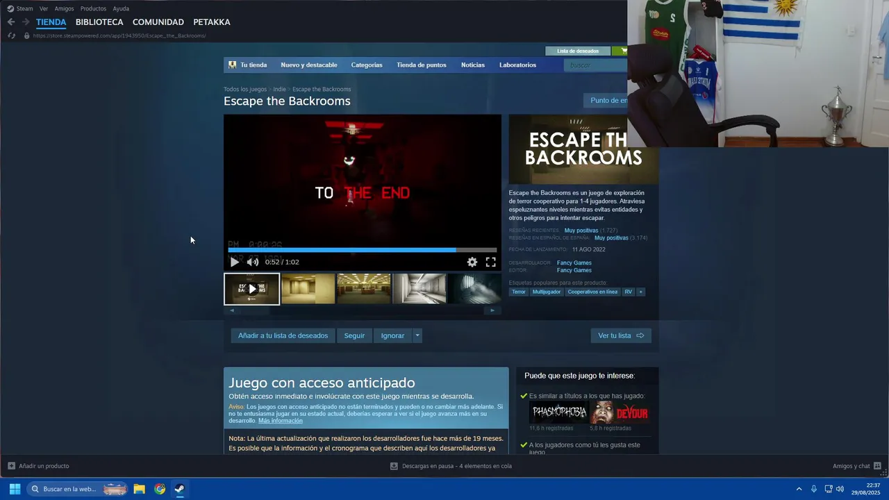Image resolution: width=889 pixels, height=500 pixels.
Task: Open the Devour game capsule
Action: click(x=620, y=412)
